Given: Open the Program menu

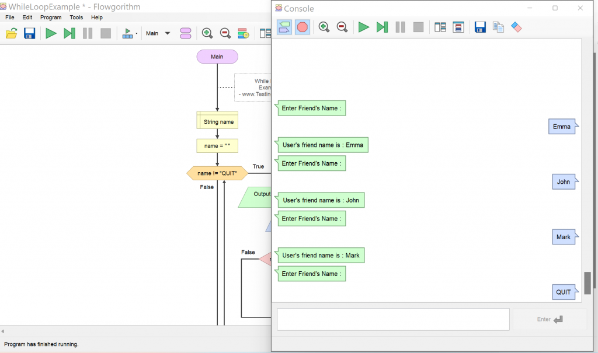Looking at the screenshot, I should coord(51,18).
